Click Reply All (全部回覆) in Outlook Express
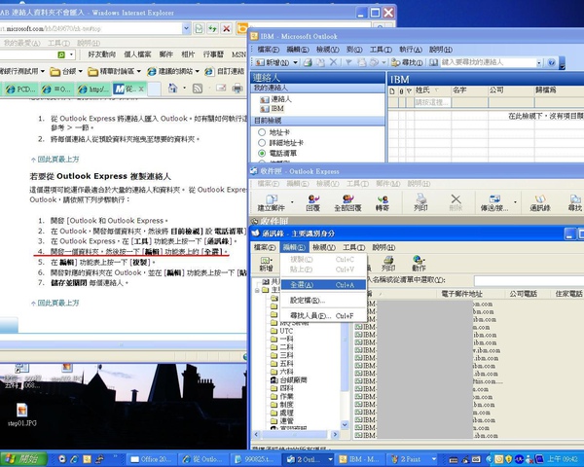 tap(347, 202)
